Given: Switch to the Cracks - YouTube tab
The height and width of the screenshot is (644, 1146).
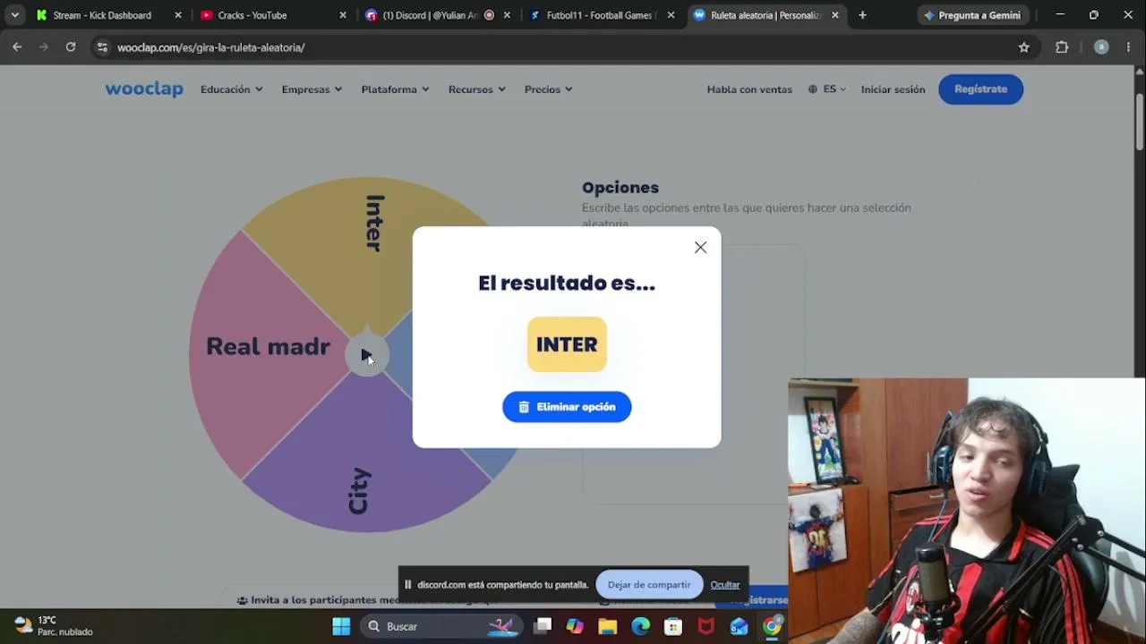Looking at the screenshot, I should tap(252, 15).
